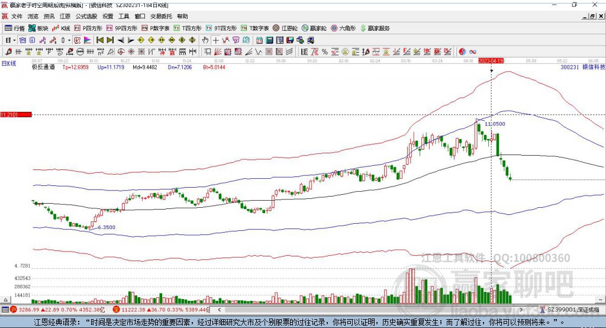Screen dimensions: 606x328
Task: Jump to first bar icon
Action: click(x=99, y=40)
